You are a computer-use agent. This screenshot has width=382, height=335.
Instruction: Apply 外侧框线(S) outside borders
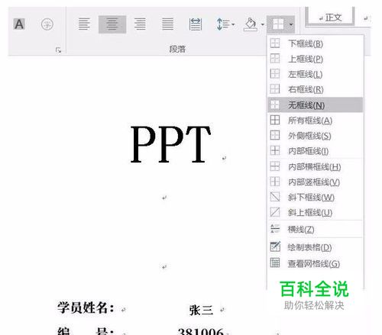point(316,136)
